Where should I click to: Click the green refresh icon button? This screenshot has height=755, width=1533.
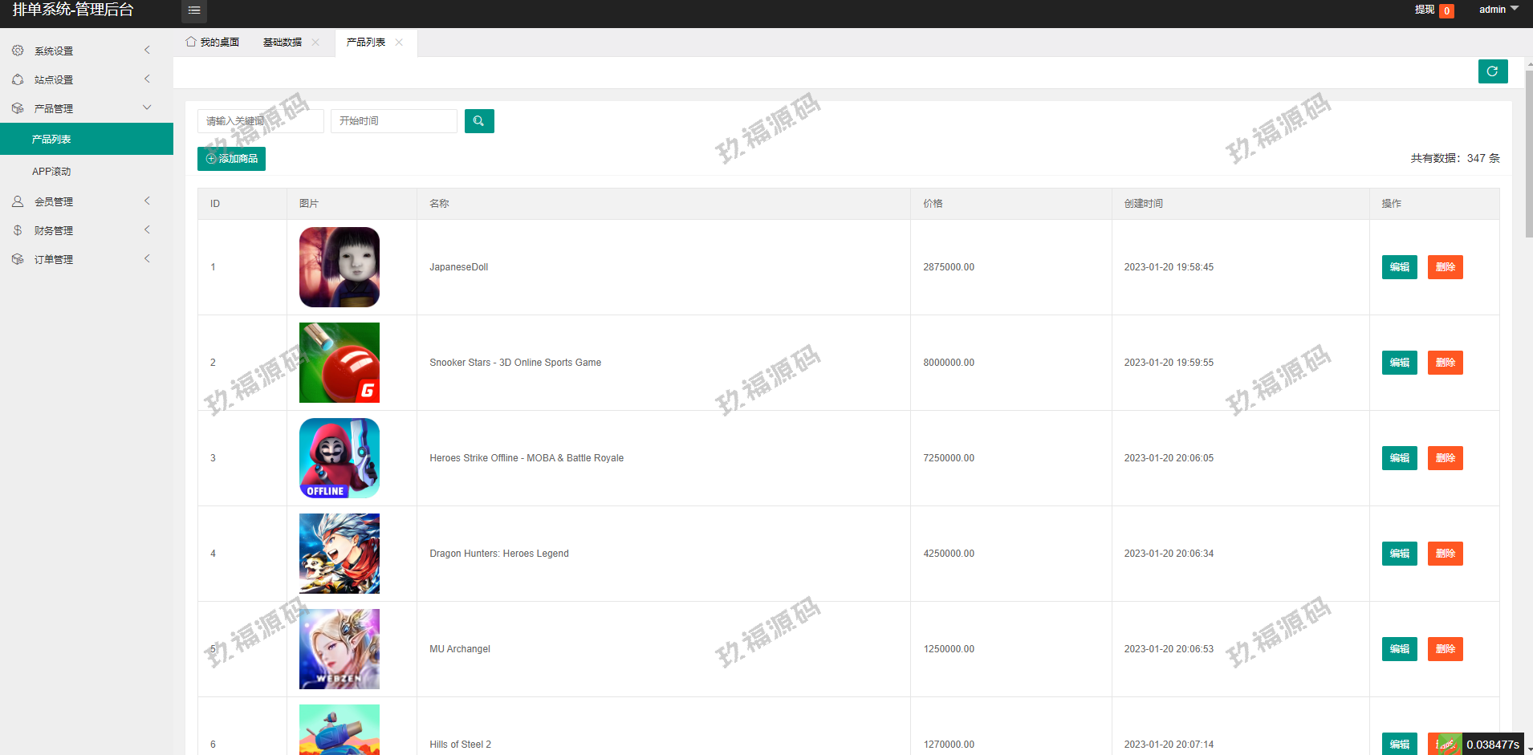pos(1492,71)
